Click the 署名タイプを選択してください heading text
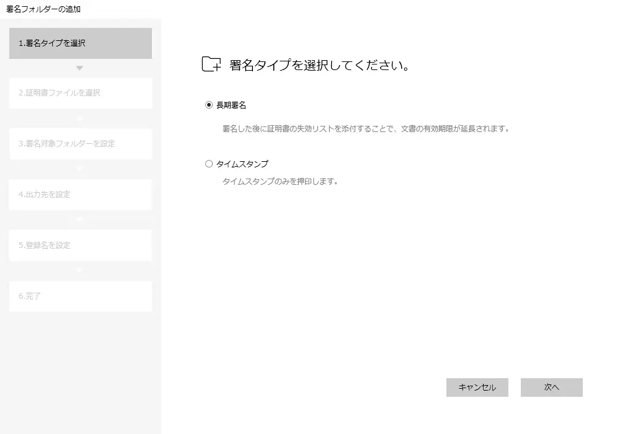Screen dimensions: 620x434 click(x=319, y=65)
